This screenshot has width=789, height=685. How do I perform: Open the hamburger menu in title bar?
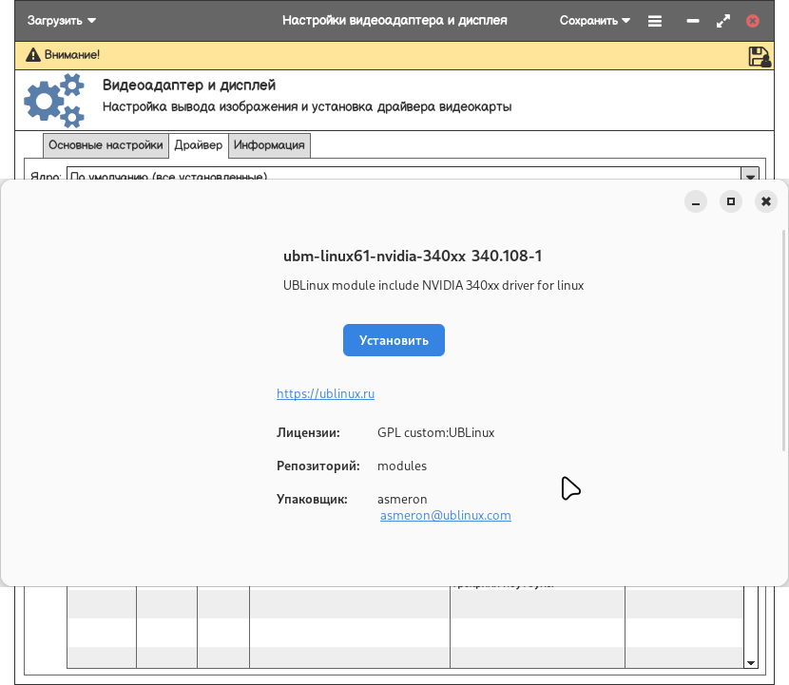pos(655,21)
